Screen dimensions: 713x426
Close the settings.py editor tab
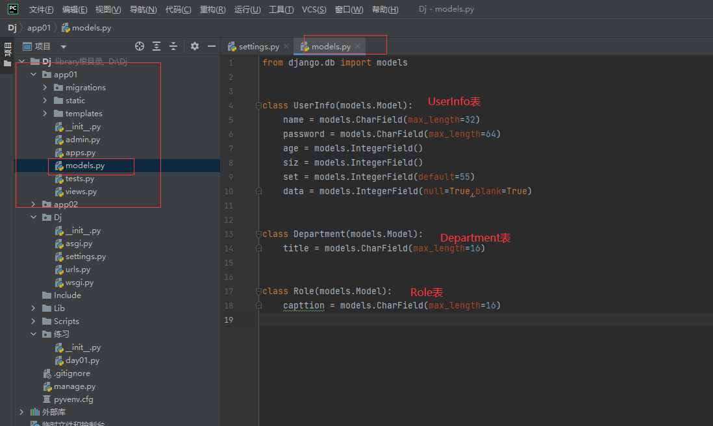pyautogui.click(x=286, y=47)
